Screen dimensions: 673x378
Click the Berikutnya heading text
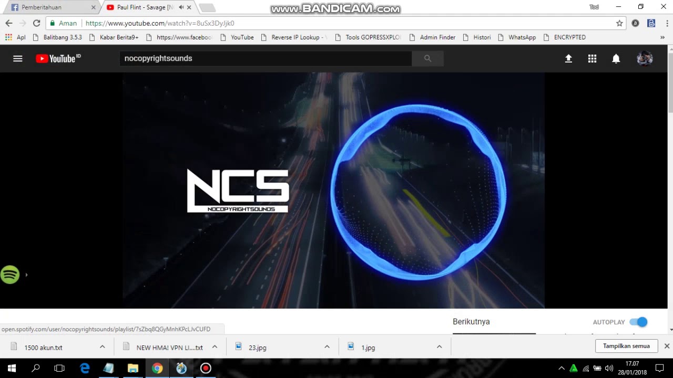click(x=471, y=322)
